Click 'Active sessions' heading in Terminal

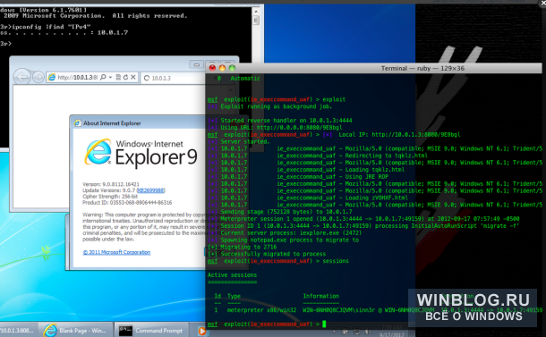[232, 274]
